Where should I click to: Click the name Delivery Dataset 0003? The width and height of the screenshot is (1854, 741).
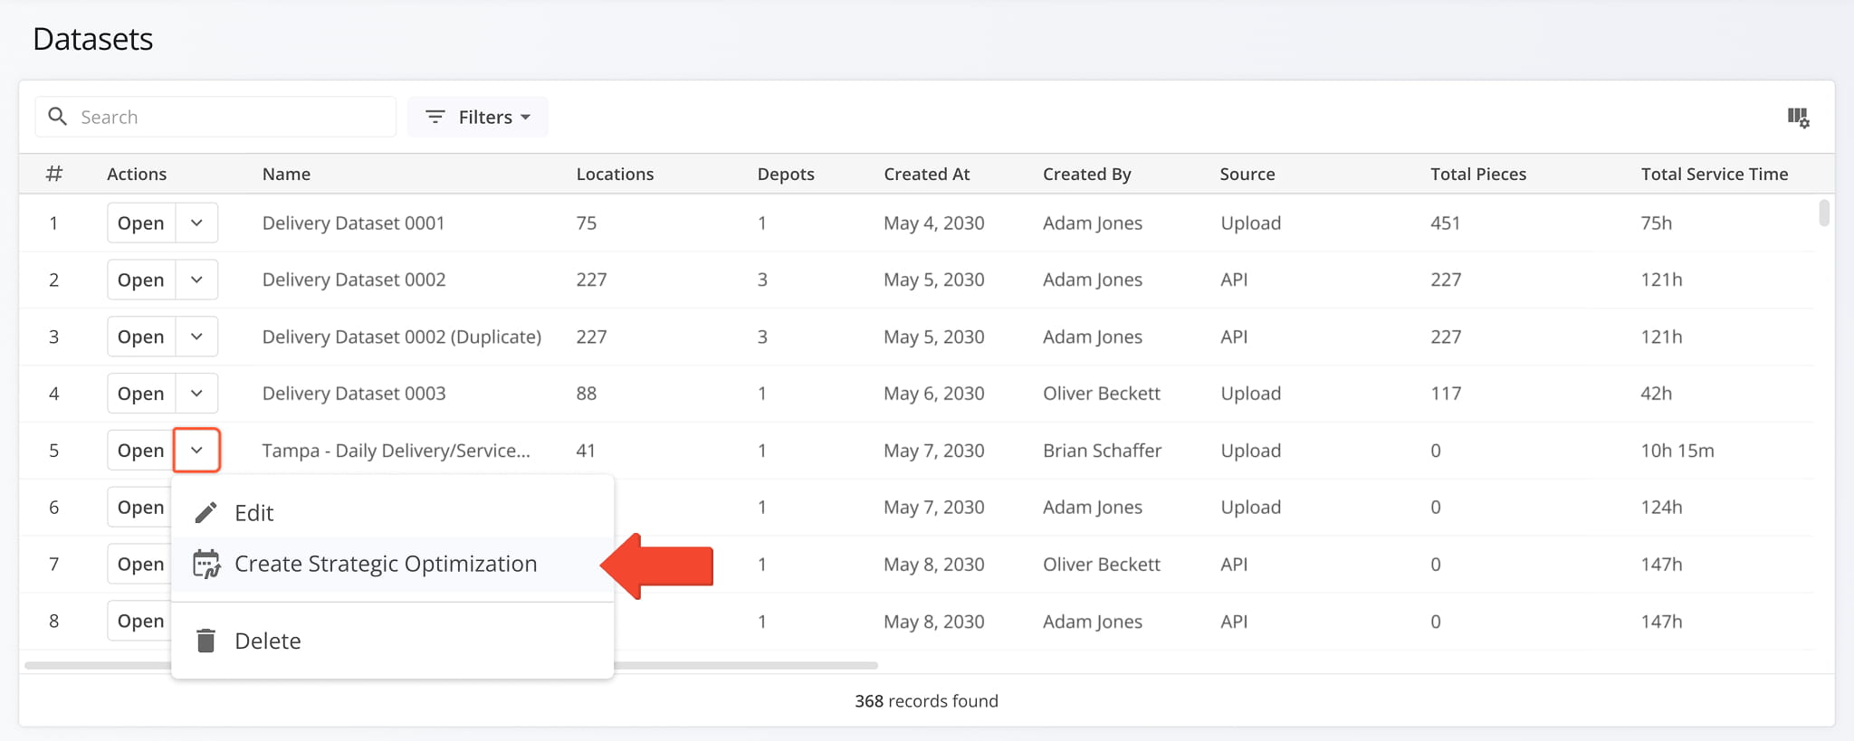[353, 394]
